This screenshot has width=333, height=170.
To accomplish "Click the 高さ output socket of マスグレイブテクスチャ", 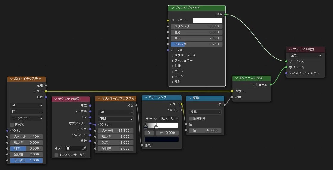I will point(136,105).
